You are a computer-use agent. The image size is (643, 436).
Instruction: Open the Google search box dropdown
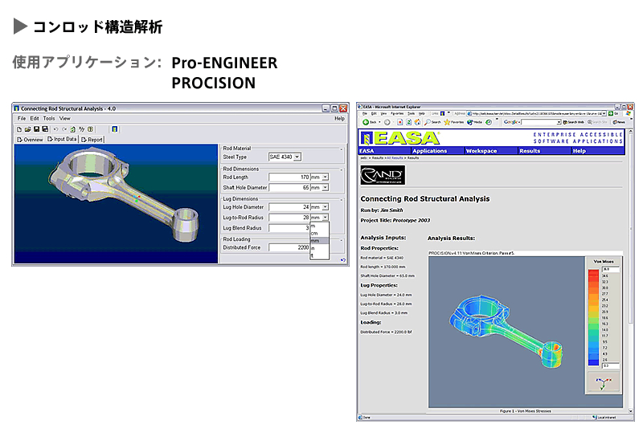[x=559, y=122]
